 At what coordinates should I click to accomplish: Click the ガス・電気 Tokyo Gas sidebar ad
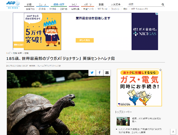coord(139,87)
